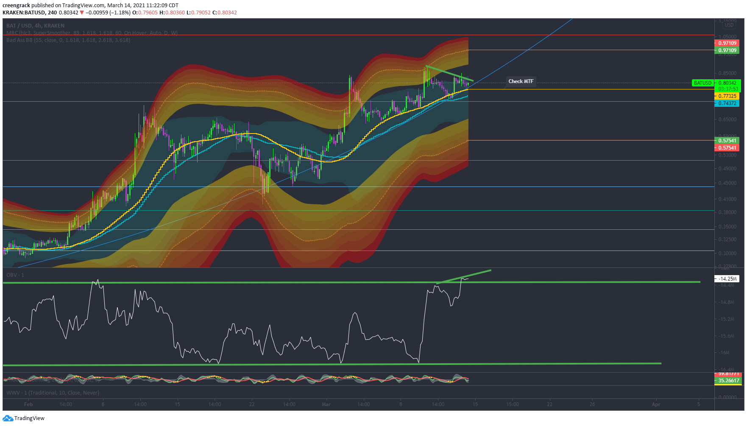The image size is (747, 426).
Task: Select the yellow 0.77325 price label
Action: (x=727, y=96)
